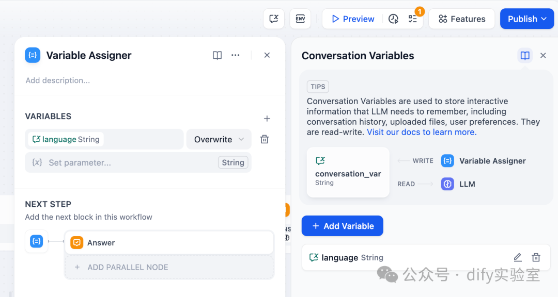Toggle the Conversation Variables docs tips icon
Image resolution: width=558 pixels, height=297 pixels.
pos(525,56)
